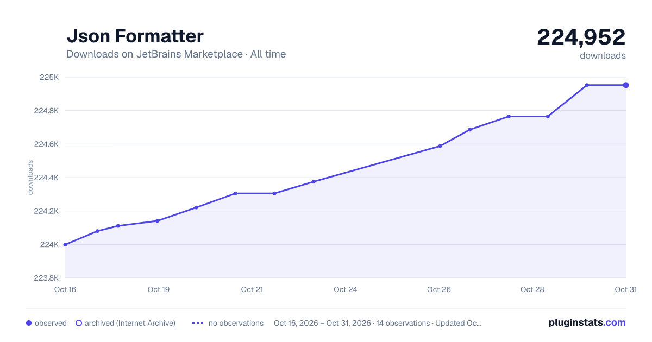Click the "Oct 16, 2026 – Oct 31, 2026" range text
Screen dimensions: 652x342
pos(323,323)
